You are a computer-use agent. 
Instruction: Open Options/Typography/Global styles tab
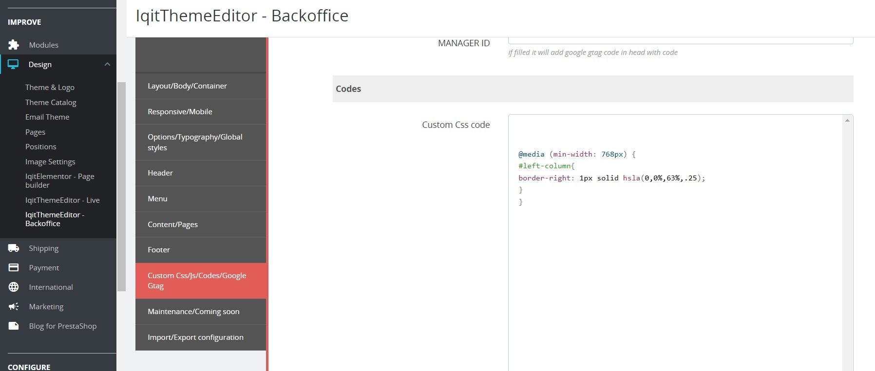(x=201, y=142)
